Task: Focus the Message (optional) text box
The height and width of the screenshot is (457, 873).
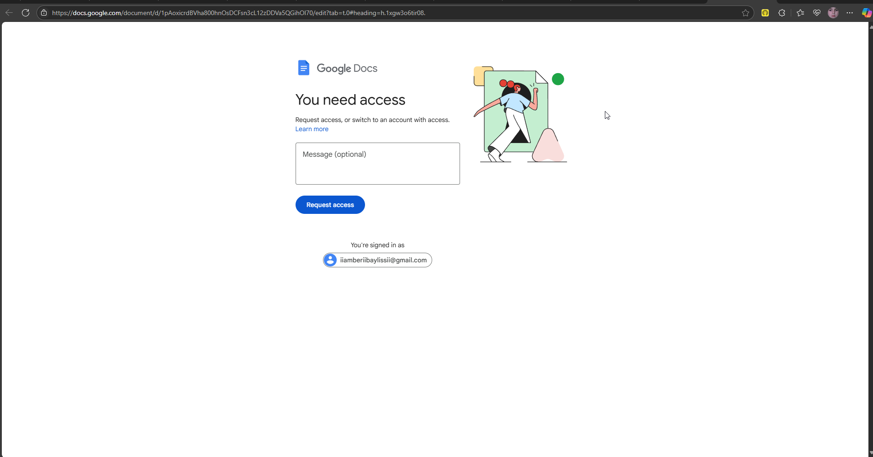Action: coord(378,164)
